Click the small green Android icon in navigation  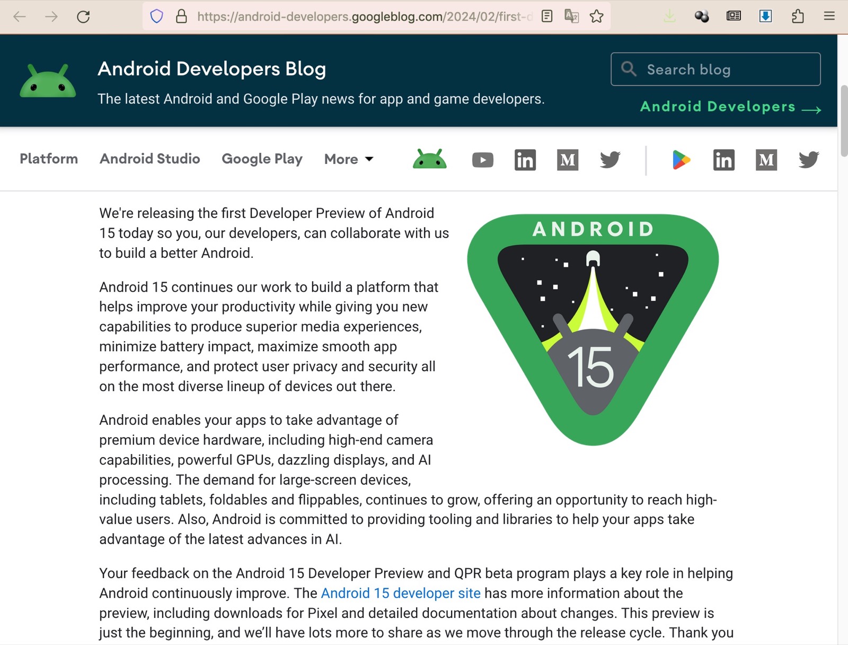[430, 159]
